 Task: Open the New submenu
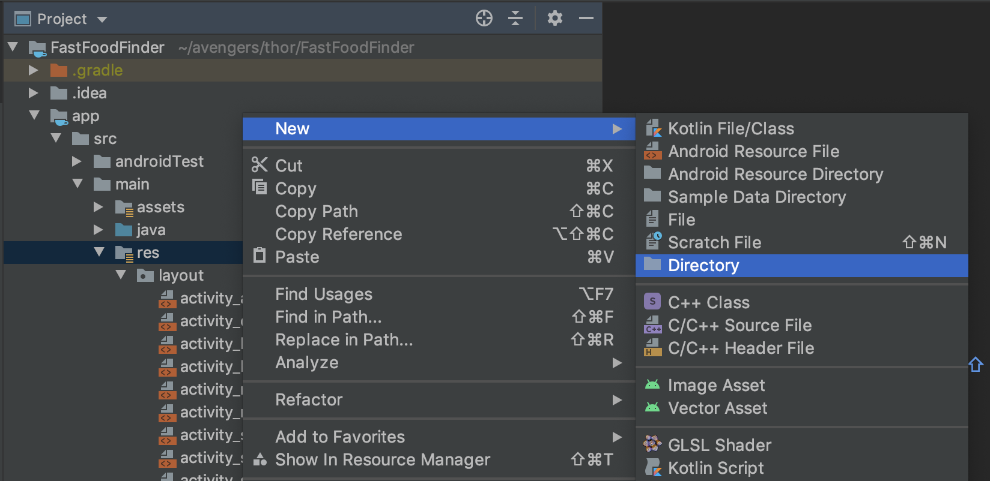pyautogui.click(x=439, y=128)
